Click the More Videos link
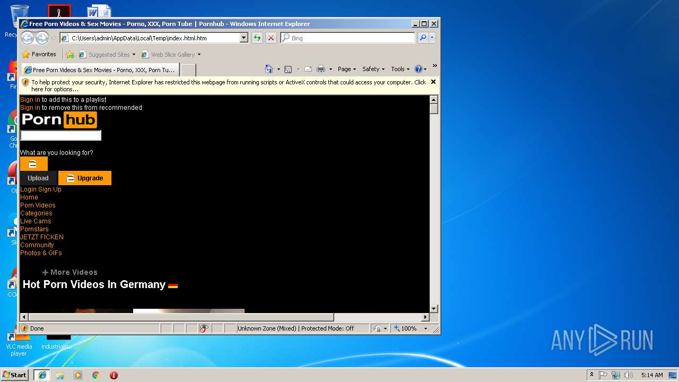679x382 pixels. pos(69,272)
